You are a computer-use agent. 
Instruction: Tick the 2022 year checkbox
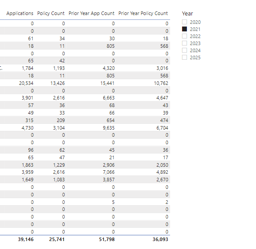(184, 36)
